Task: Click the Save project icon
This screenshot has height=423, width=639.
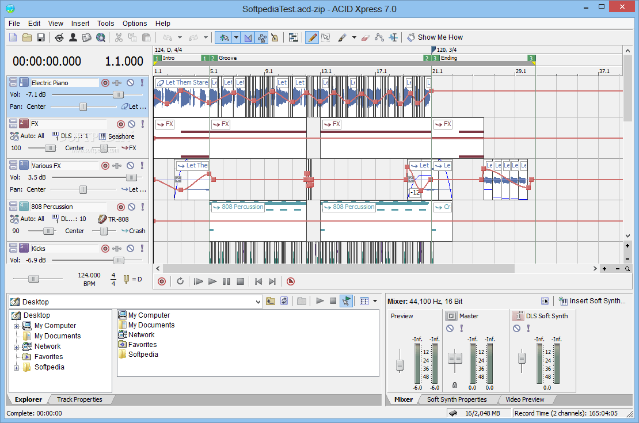Action: point(41,37)
